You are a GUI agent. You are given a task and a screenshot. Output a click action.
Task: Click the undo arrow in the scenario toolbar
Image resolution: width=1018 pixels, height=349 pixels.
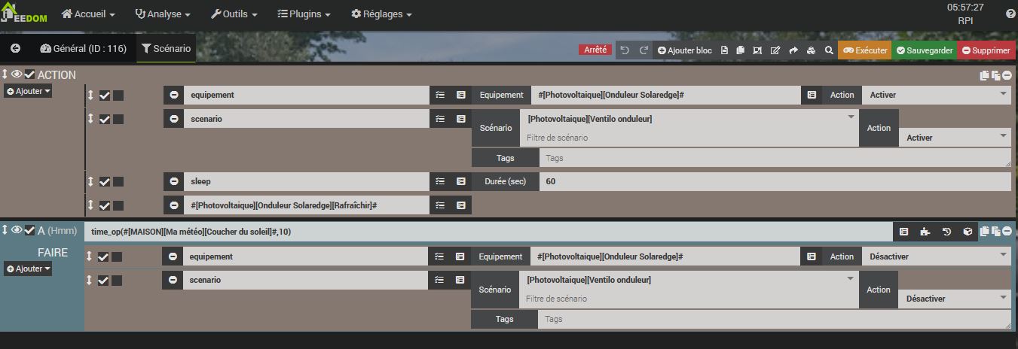tap(625, 50)
